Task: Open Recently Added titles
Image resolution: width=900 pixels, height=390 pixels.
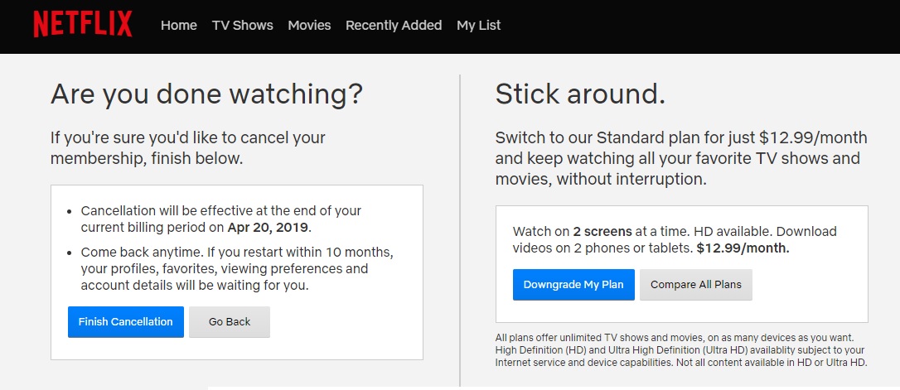Action: 394,26
